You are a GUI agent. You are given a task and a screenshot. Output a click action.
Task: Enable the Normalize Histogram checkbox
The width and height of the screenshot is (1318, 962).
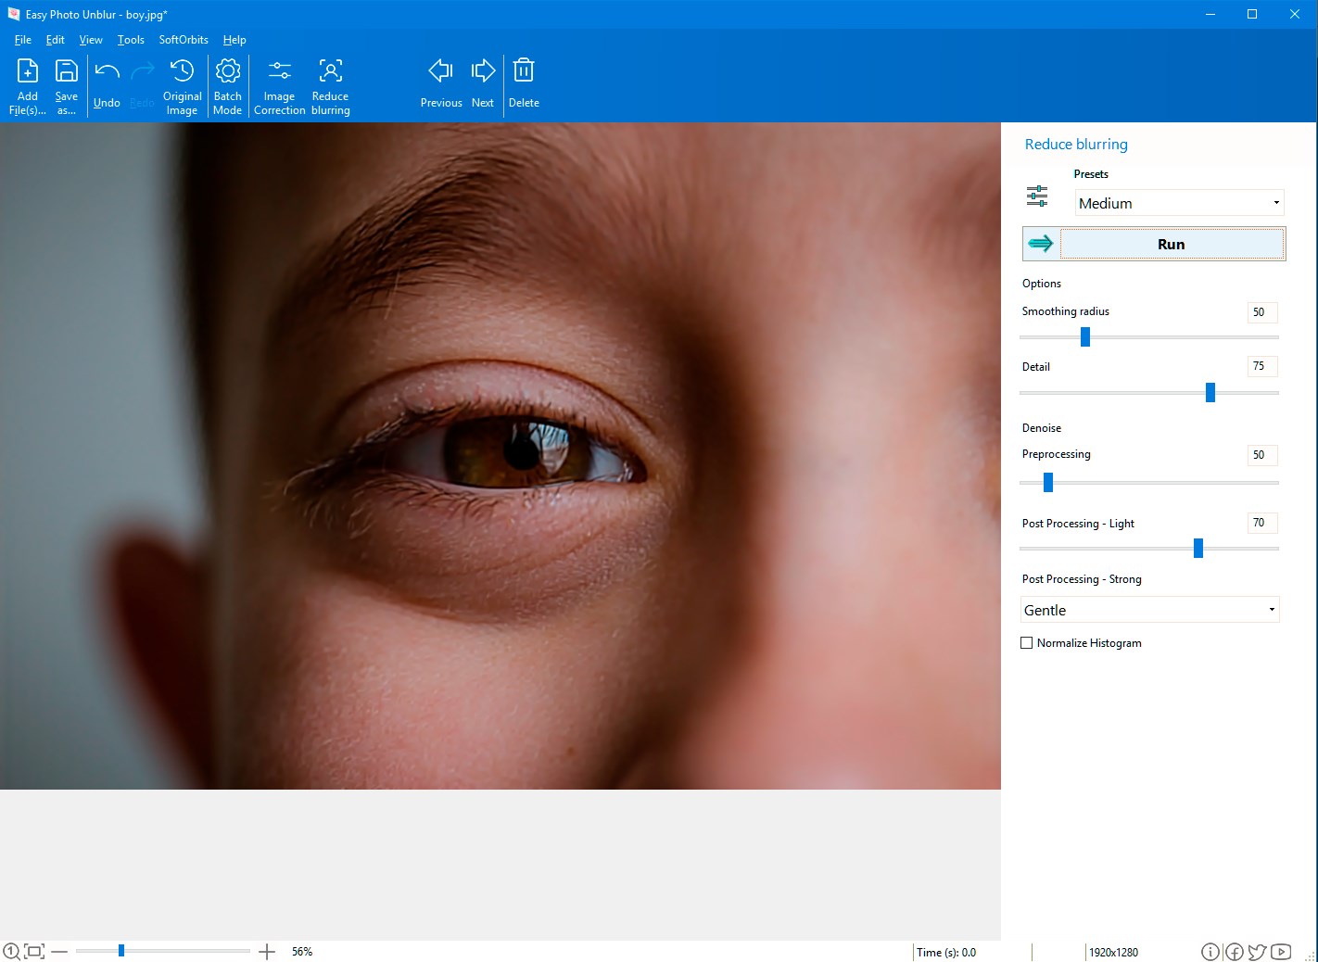(1027, 643)
